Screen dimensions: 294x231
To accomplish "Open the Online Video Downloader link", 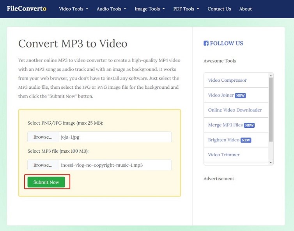I will (x=235, y=110).
